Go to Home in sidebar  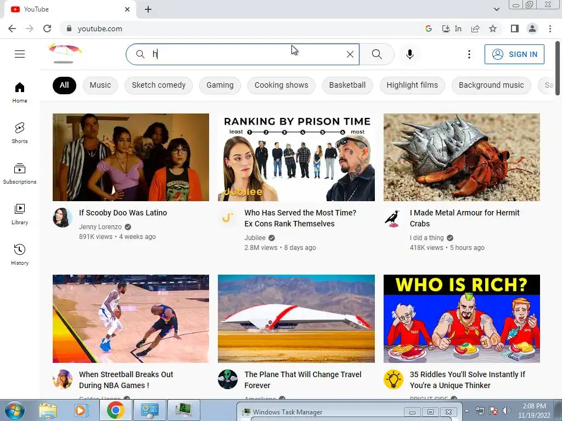coord(20,92)
